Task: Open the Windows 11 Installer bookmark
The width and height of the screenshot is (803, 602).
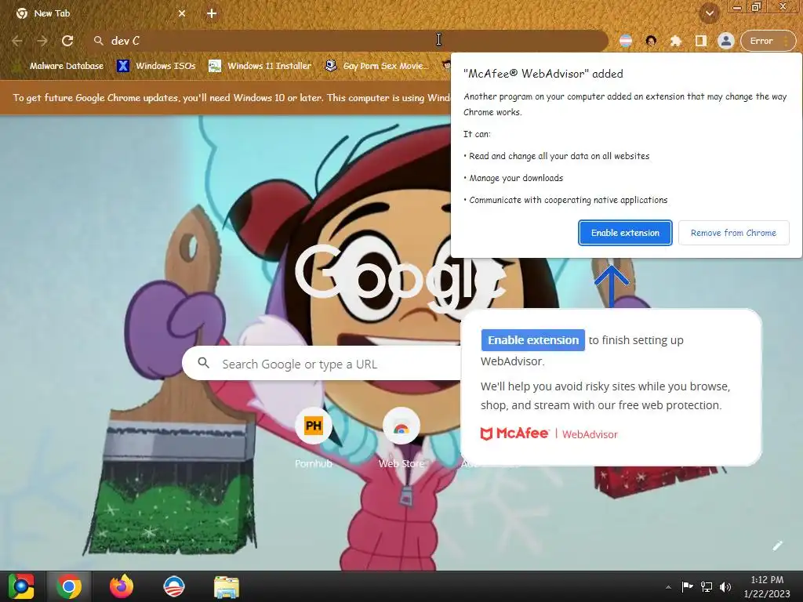Action: (x=260, y=66)
